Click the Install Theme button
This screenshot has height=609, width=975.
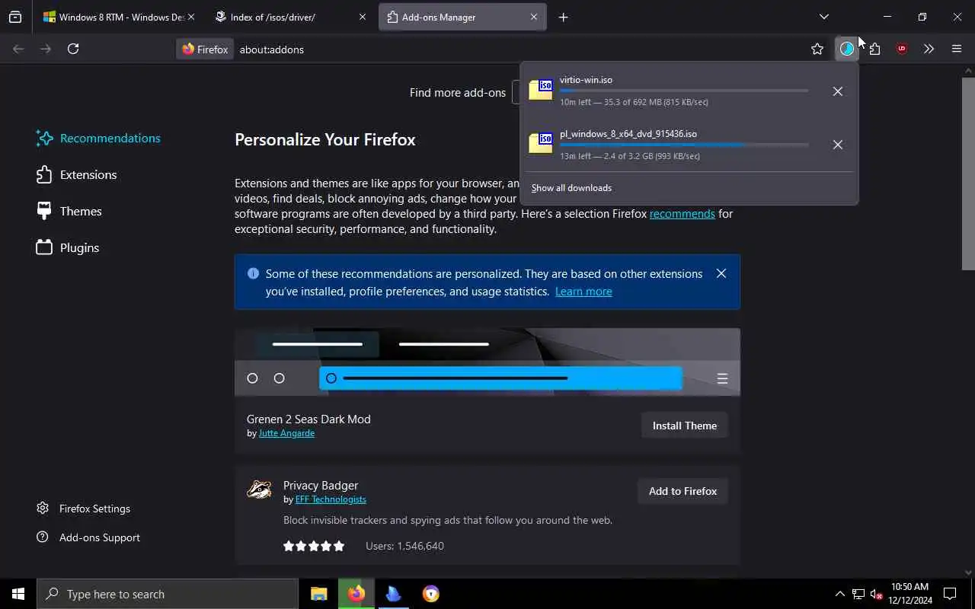[x=684, y=426]
